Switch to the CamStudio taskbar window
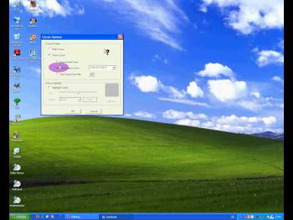 click(x=116, y=217)
